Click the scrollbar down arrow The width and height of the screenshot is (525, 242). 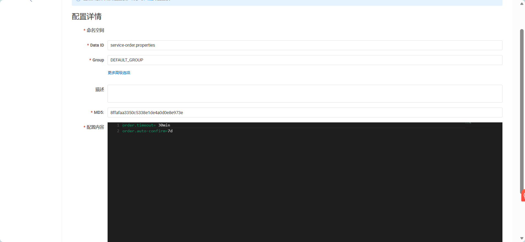[522, 238]
